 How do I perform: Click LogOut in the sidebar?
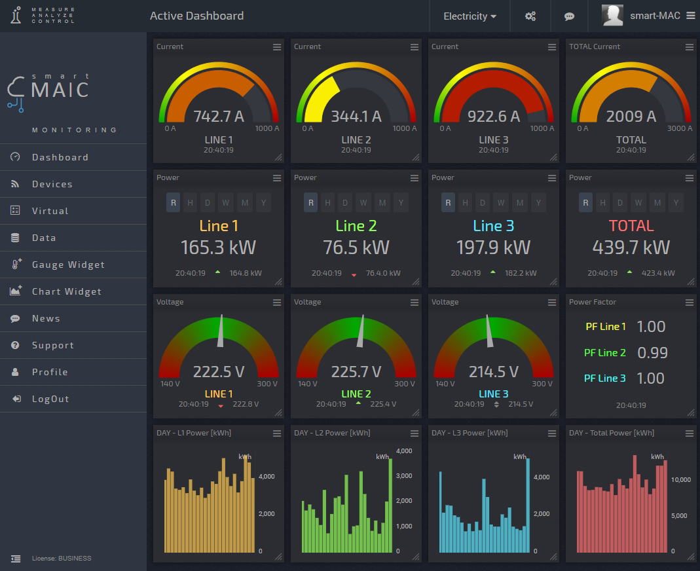coord(50,399)
